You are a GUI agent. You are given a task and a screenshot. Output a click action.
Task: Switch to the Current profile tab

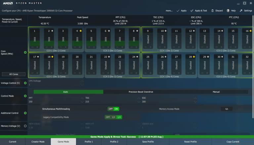tap(13, 142)
